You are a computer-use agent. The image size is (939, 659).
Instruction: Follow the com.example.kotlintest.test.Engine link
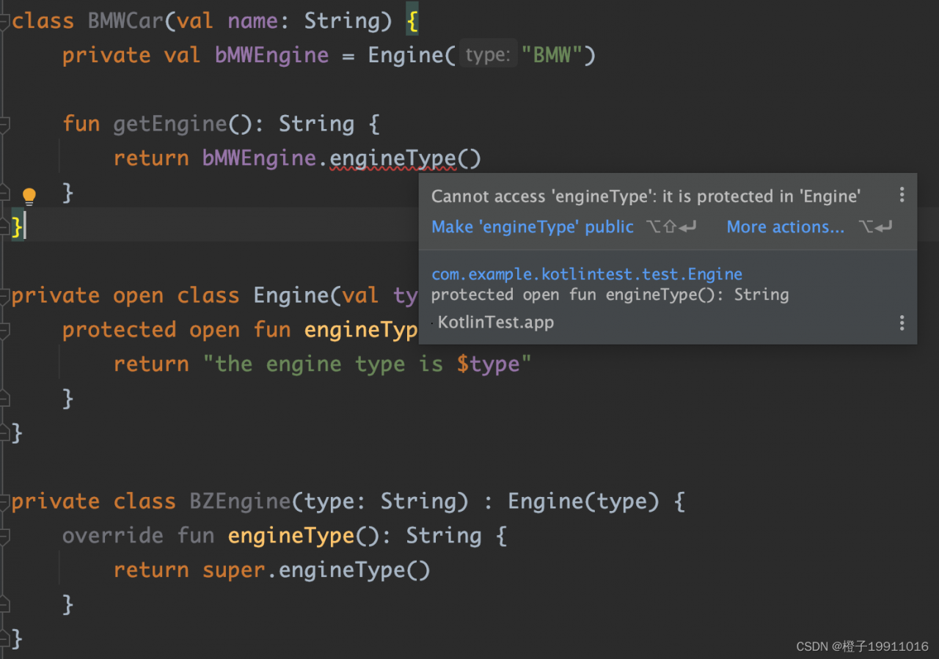point(587,274)
